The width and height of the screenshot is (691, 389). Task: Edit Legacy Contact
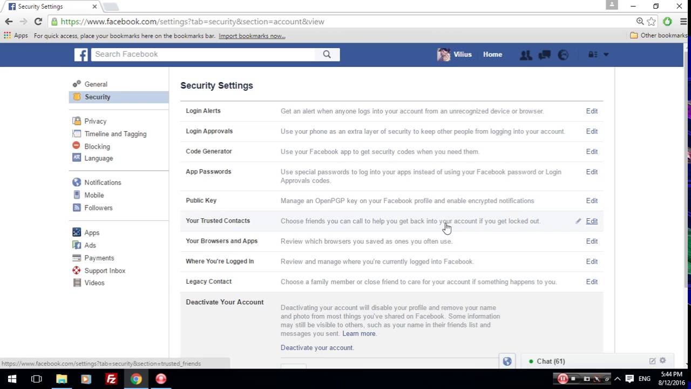coord(592,282)
